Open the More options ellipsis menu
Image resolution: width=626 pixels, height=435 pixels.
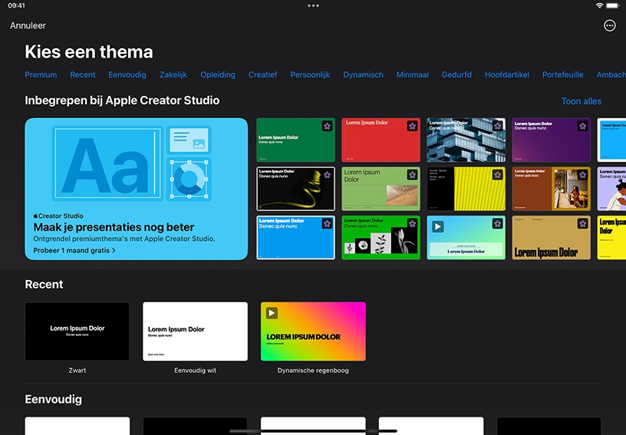[609, 25]
